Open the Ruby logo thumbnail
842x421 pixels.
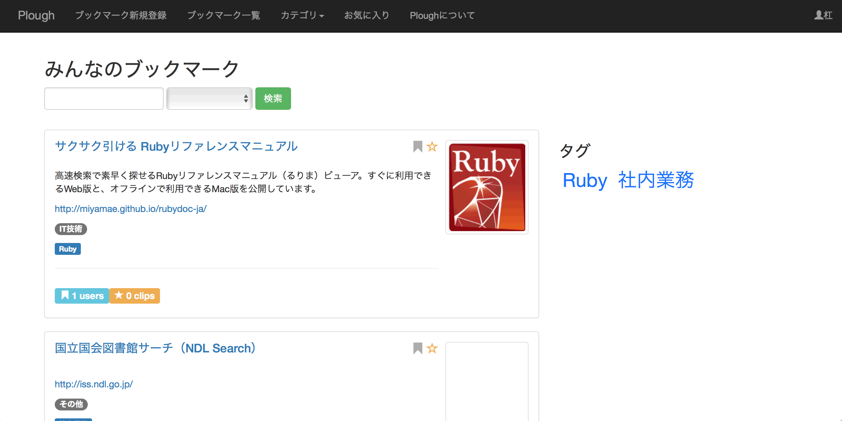point(487,187)
